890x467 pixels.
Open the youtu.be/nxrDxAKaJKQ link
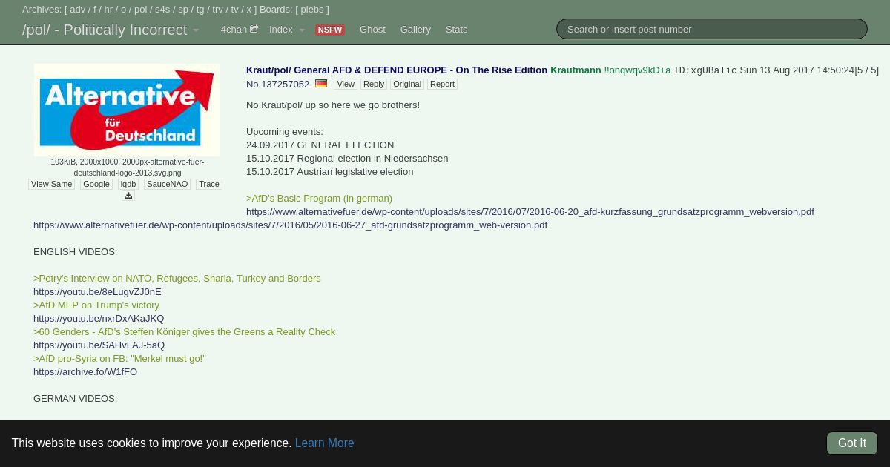coord(99,318)
